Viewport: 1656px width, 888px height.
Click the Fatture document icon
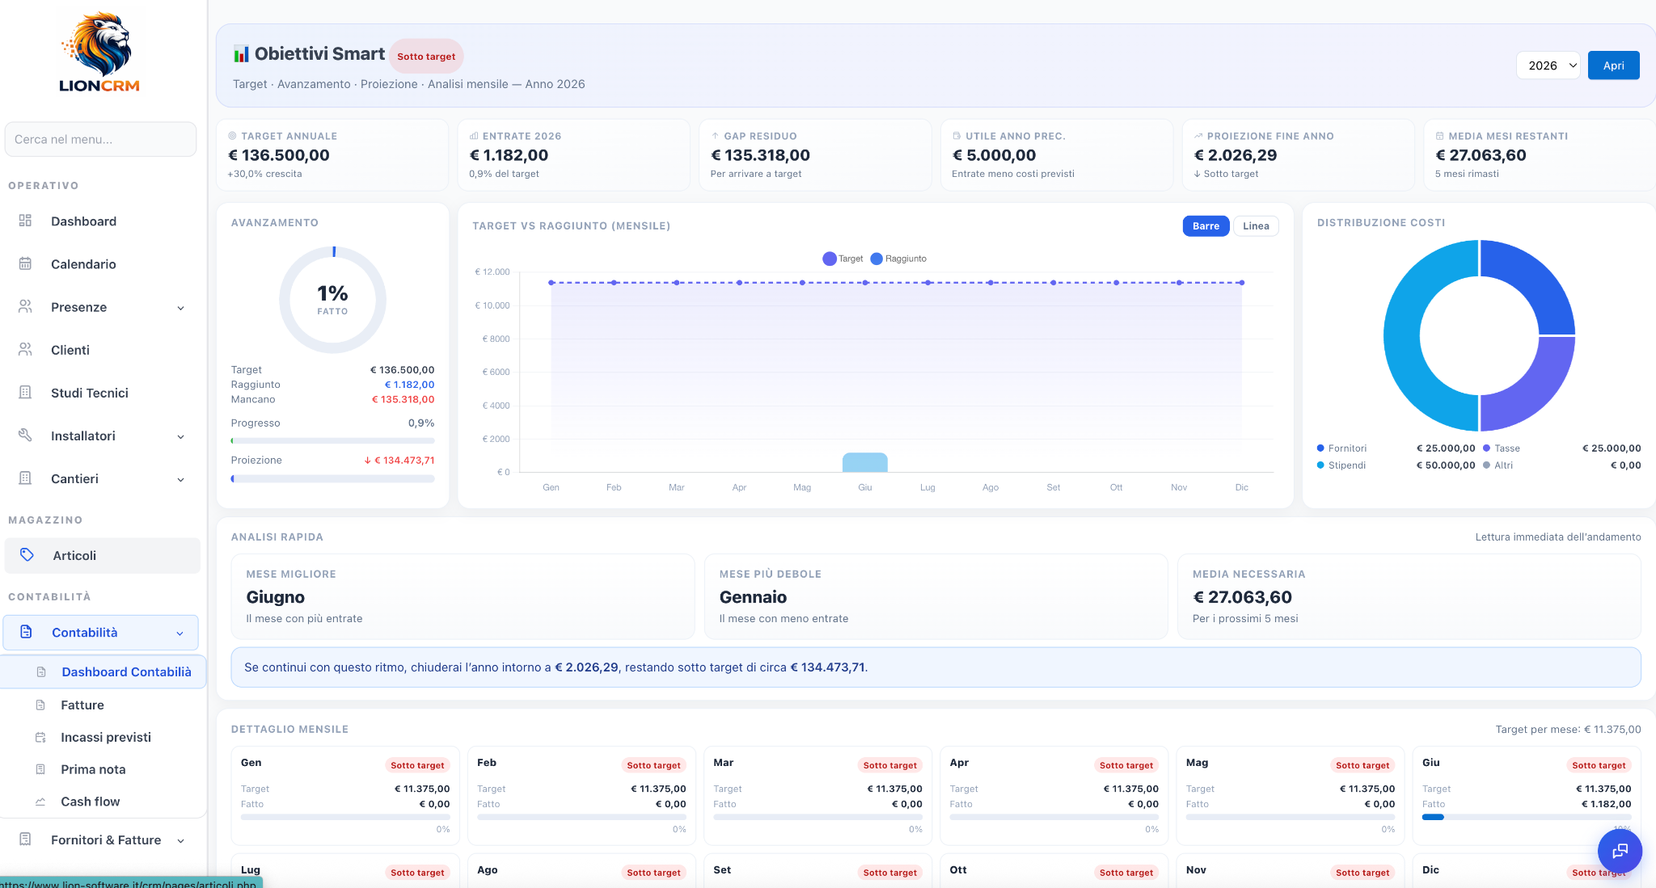40,705
